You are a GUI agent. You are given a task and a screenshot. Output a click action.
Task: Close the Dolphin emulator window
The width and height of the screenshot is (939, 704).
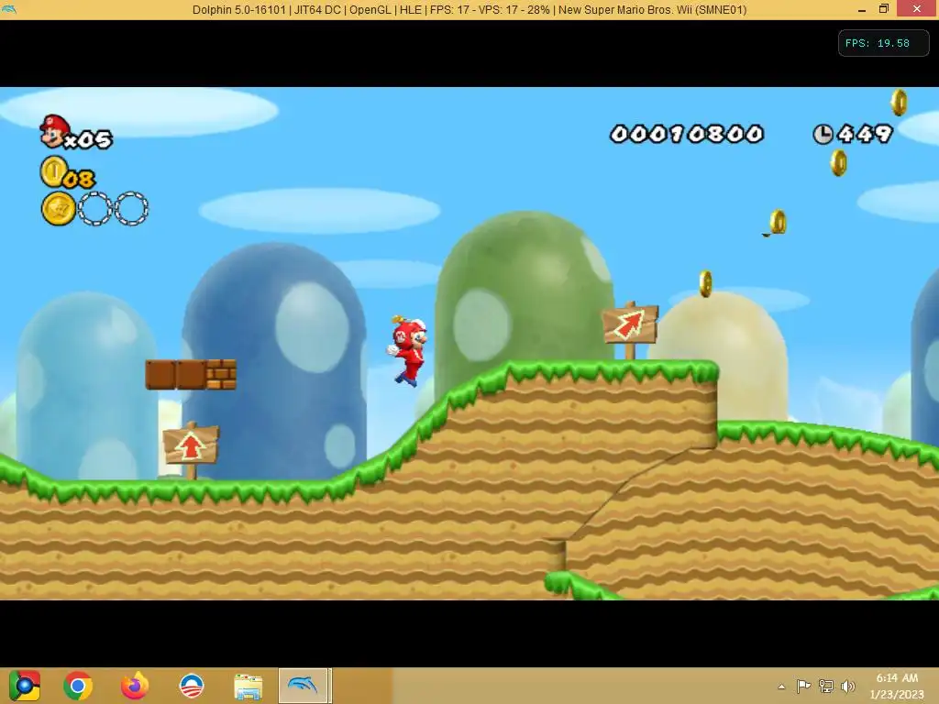(917, 9)
